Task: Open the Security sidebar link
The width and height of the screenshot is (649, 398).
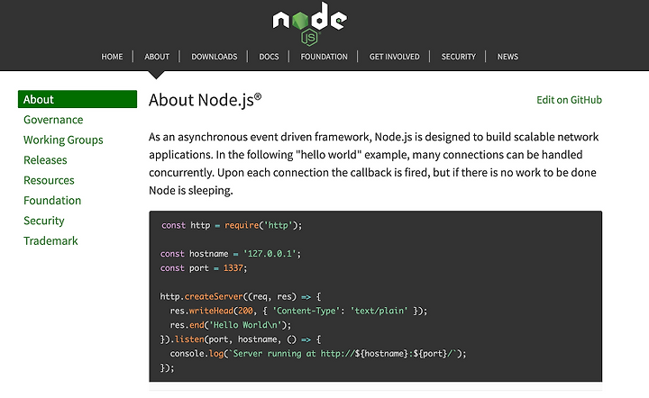Action: [44, 221]
